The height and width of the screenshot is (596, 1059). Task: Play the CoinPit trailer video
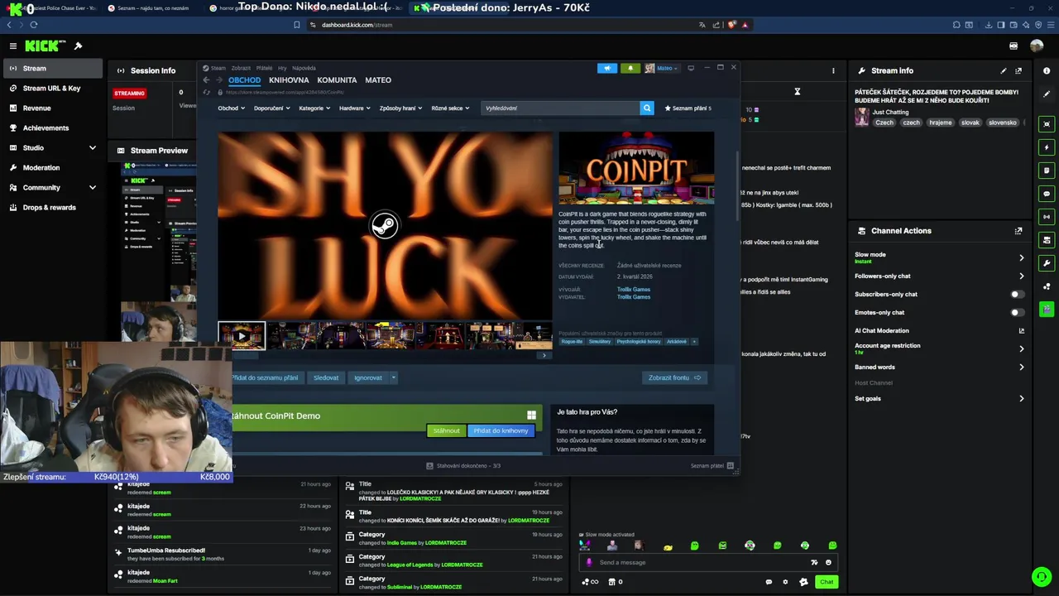pos(385,225)
